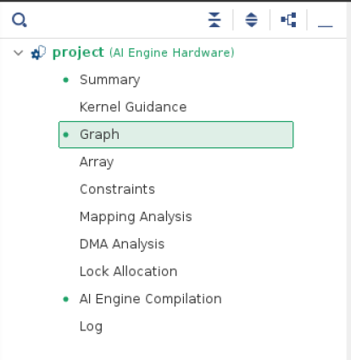Collapse the project tree chevron
Screen dimensions: 351x360
click(x=19, y=53)
